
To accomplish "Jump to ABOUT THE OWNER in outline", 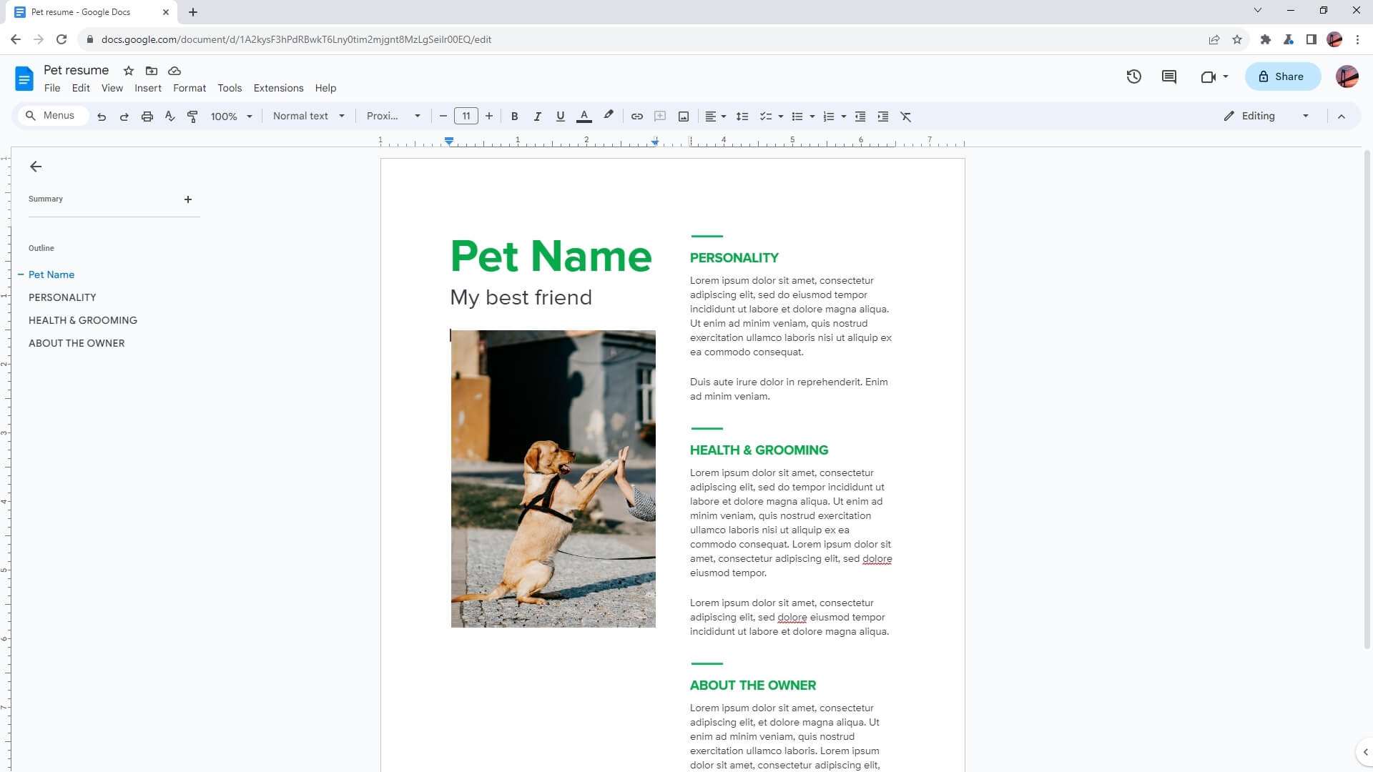I will click(77, 343).
